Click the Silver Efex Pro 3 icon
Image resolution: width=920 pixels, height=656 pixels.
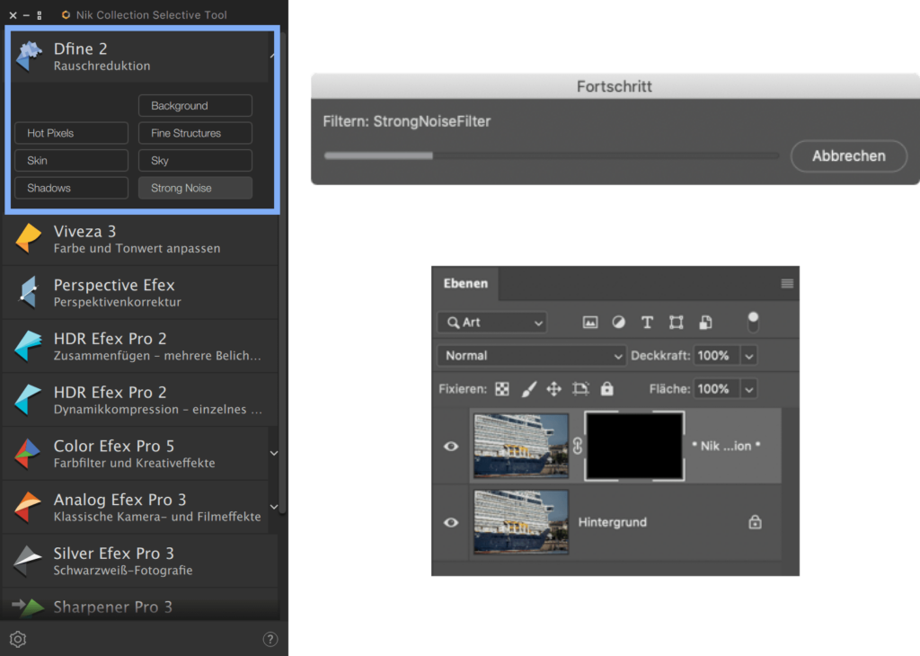[x=28, y=561]
